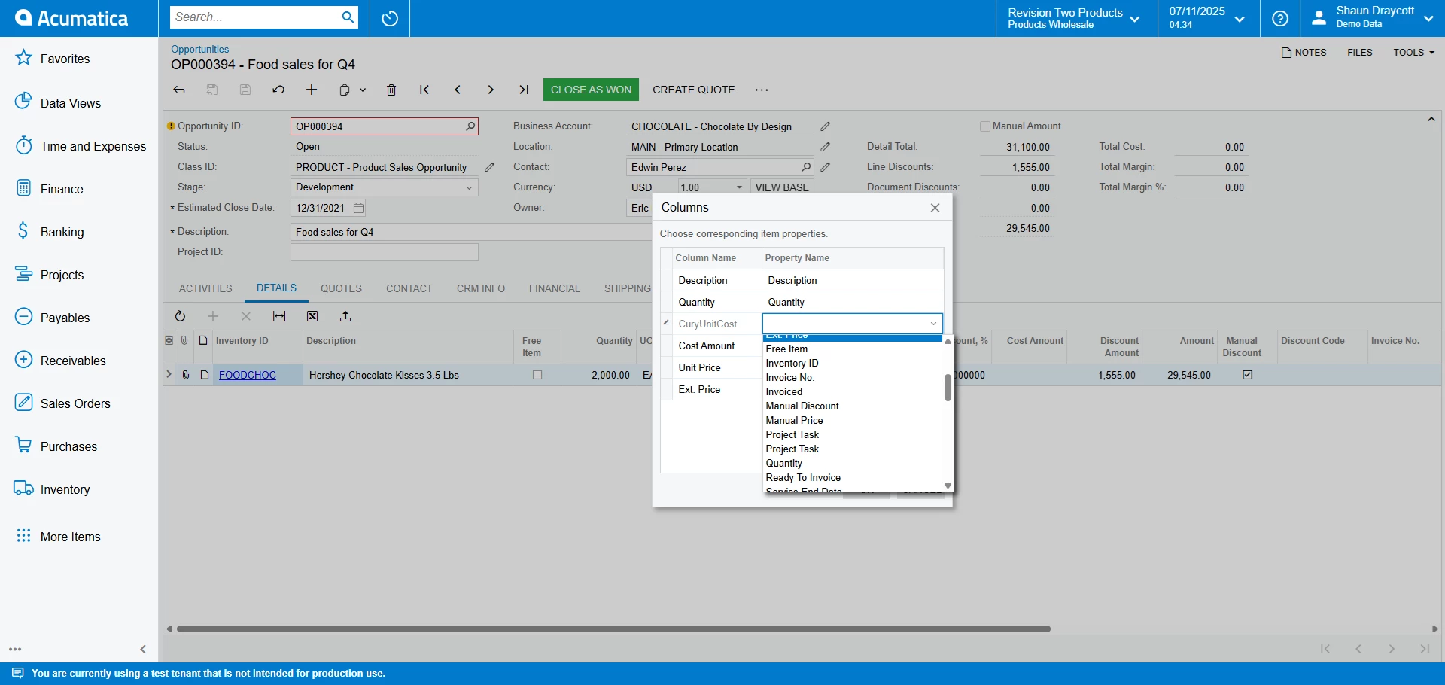The height and width of the screenshot is (685, 1445).
Task: Open the Inventory truck icon
Action: (x=23, y=489)
